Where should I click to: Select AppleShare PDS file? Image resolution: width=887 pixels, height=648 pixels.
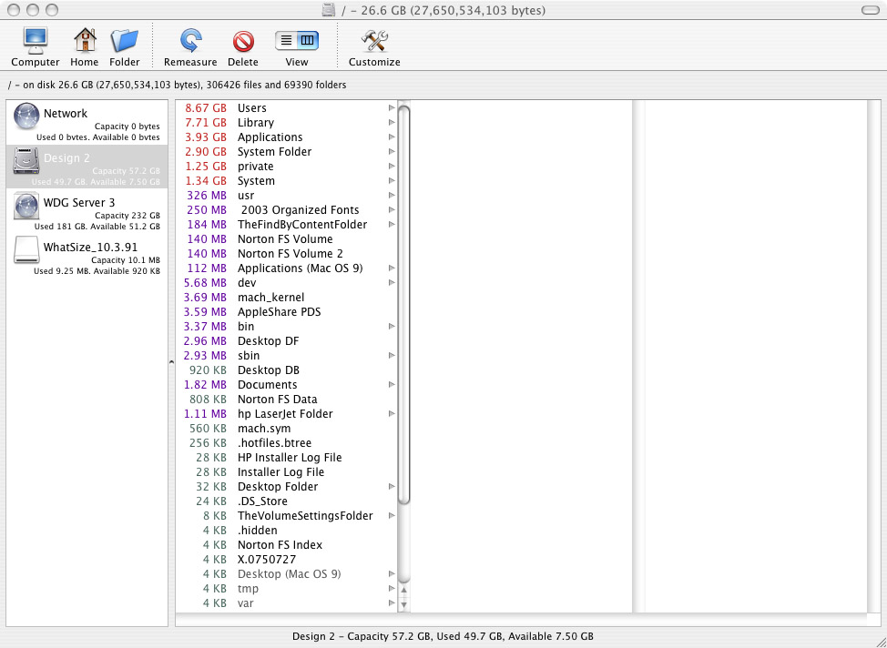tap(287, 311)
